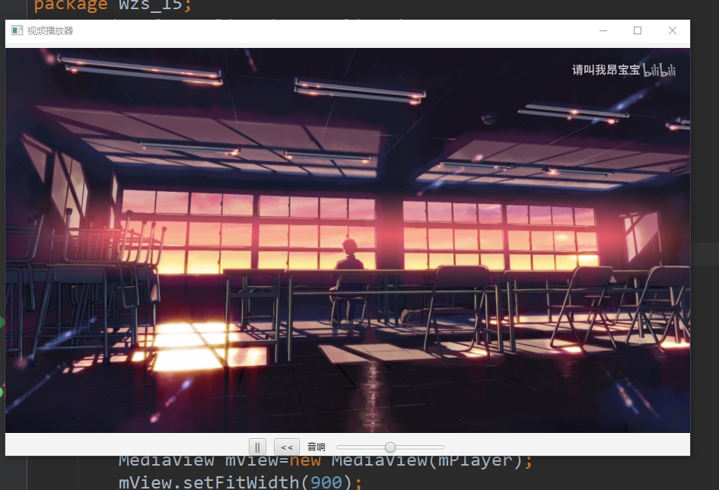Image resolution: width=719 pixels, height=490 pixels.
Task: Click the 音响 volume label
Action: (x=316, y=447)
